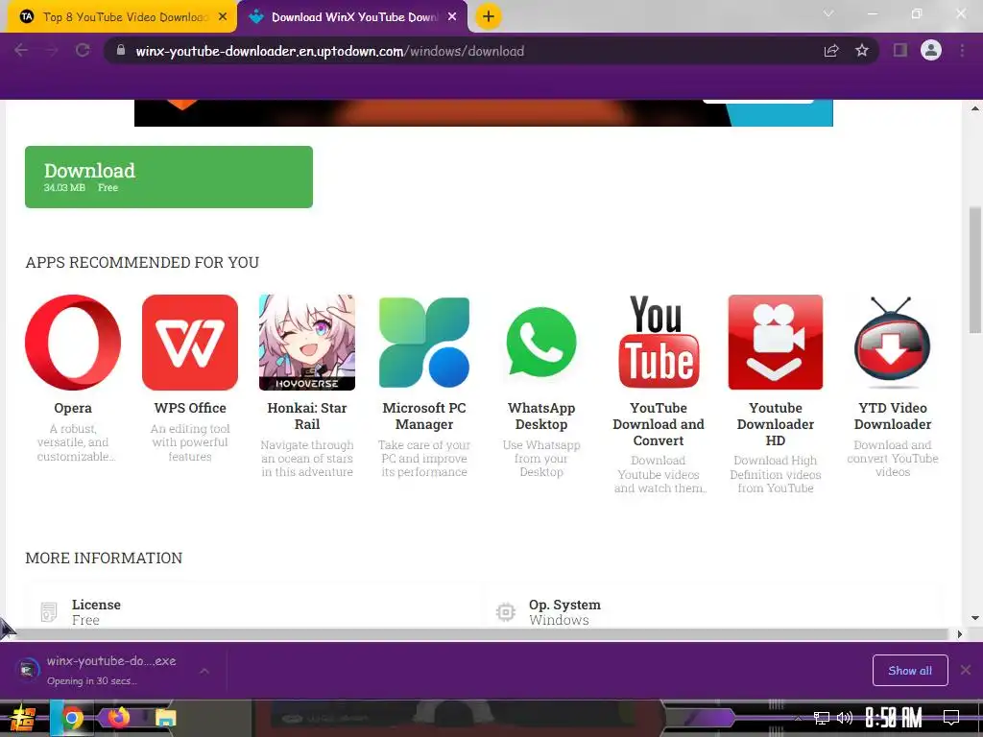Reload the current page
Image resolution: width=983 pixels, height=737 pixels.
pyautogui.click(x=83, y=51)
